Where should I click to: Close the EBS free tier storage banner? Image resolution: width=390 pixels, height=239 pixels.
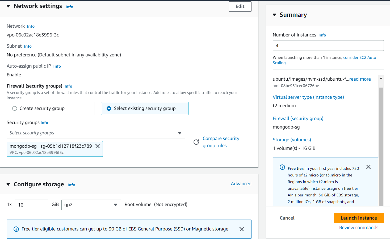click(x=241, y=229)
